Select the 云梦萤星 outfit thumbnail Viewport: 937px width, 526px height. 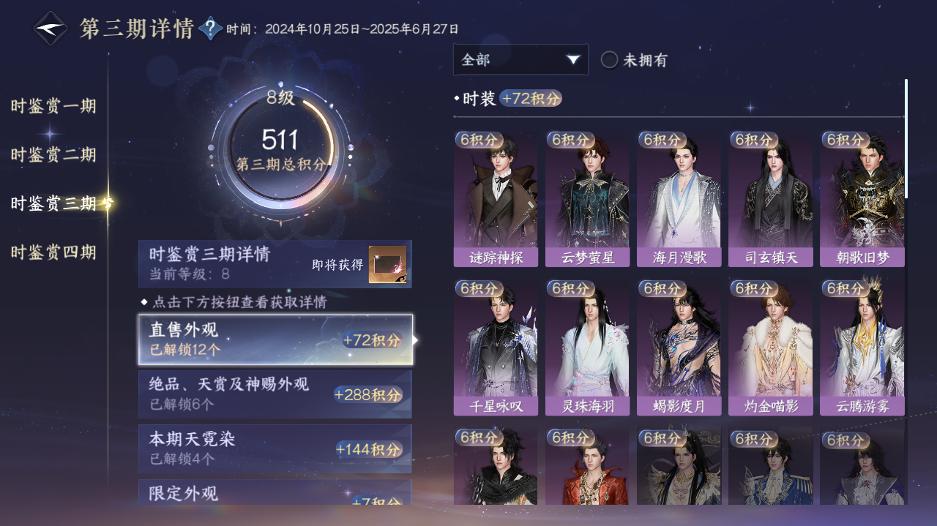pyautogui.click(x=587, y=199)
